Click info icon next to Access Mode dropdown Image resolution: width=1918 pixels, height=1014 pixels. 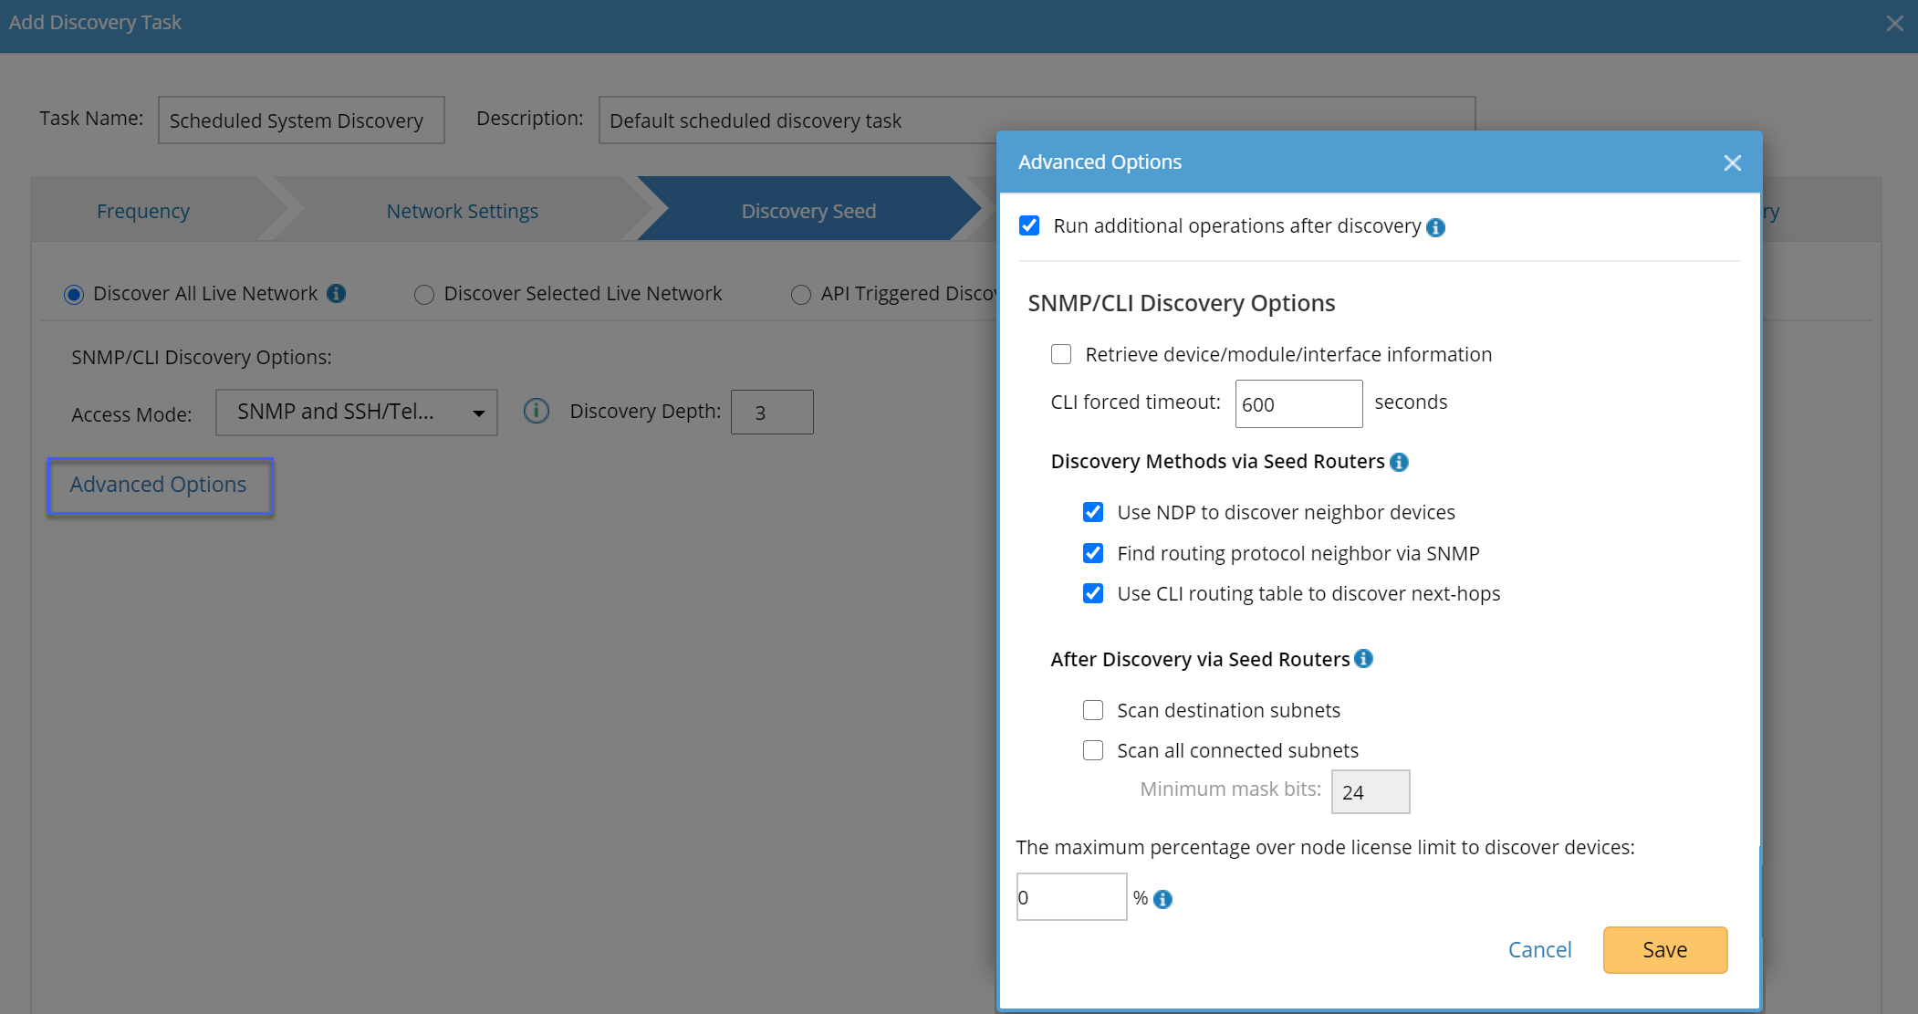tap(537, 412)
